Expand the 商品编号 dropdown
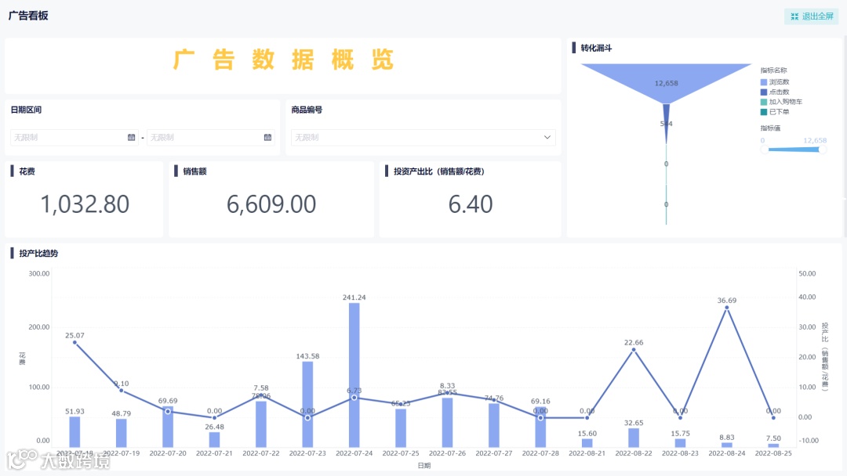847x476 pixels. pyautogui.click(x=547, y=137)
